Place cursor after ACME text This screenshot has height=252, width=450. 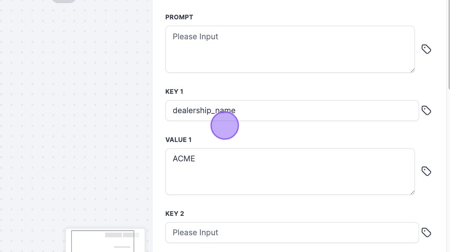coord(196,159)
